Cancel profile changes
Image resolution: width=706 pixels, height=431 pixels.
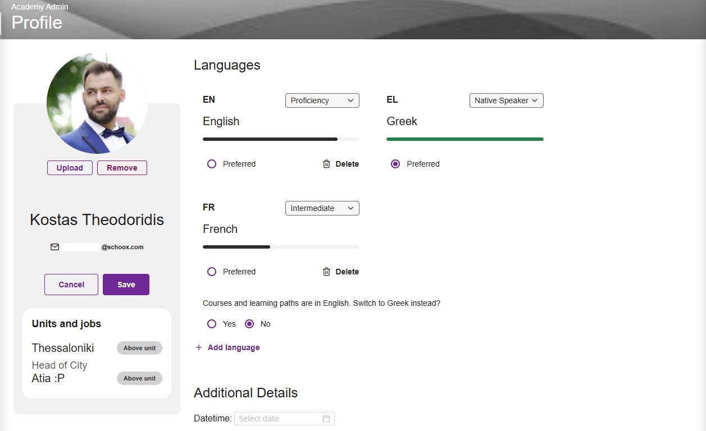click(x=71, y=285)
